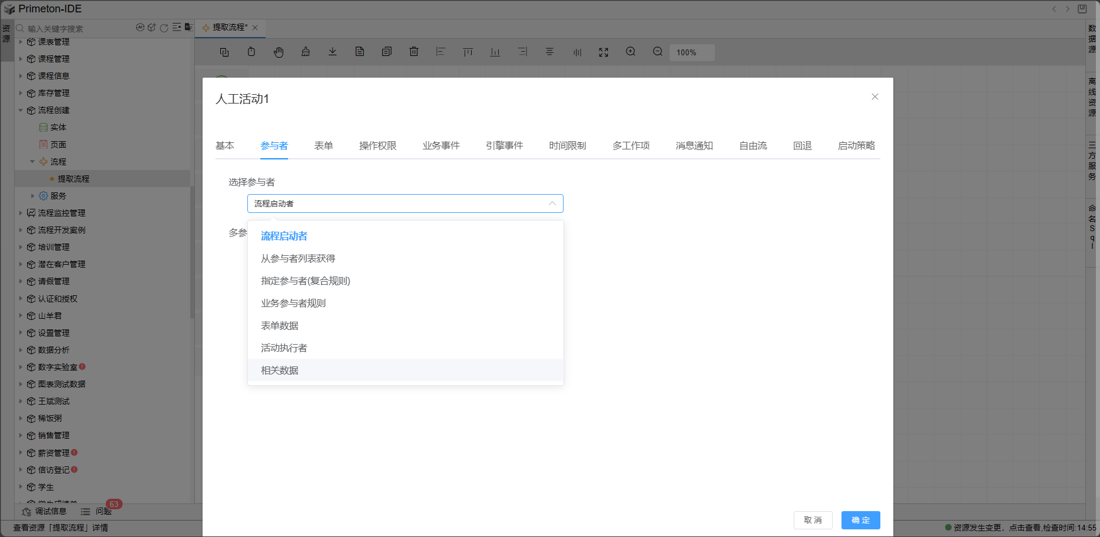This screenshot has width=1100, height=537.
Task: Click the zoom out magnifier icon
Action: coord(658,52)
